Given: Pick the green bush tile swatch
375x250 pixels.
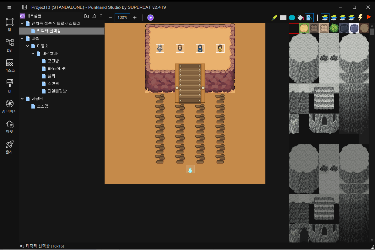Looking at the screenshot, I should pyautogui.click(x=334, y=28).
